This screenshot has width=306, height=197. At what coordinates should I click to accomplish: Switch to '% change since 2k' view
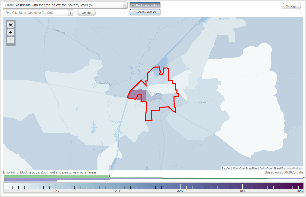[x=145, y=12]
